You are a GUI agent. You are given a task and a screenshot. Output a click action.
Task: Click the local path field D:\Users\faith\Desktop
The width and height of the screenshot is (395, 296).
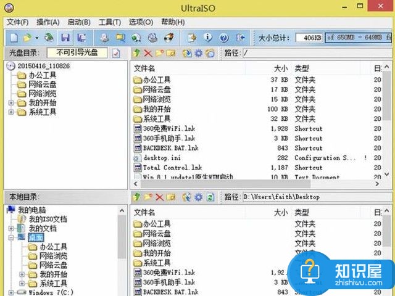(x=317, y=197)
